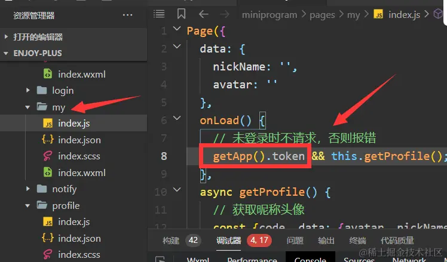Open the Wxml devtools tab
Viewport: 447px width, 262px height.
pos(198,259)
